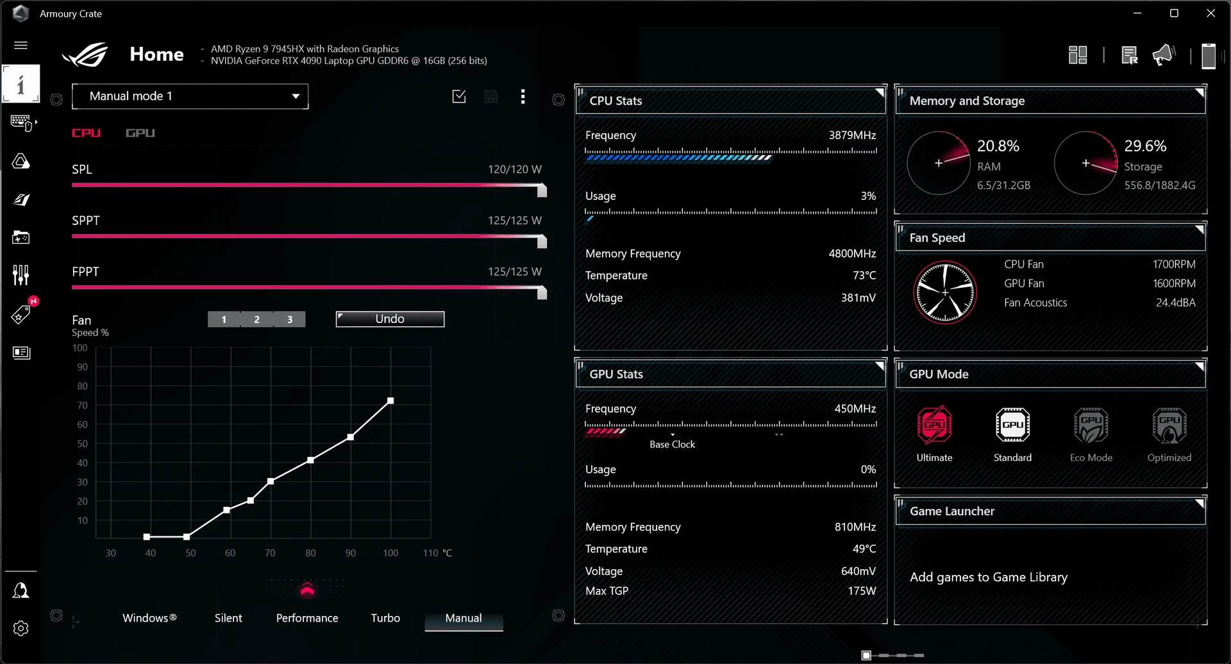This screenshot has height=664, width=1231.
Task: Open Scenario Profiles via the sliders icon
Action: point(21,274)
